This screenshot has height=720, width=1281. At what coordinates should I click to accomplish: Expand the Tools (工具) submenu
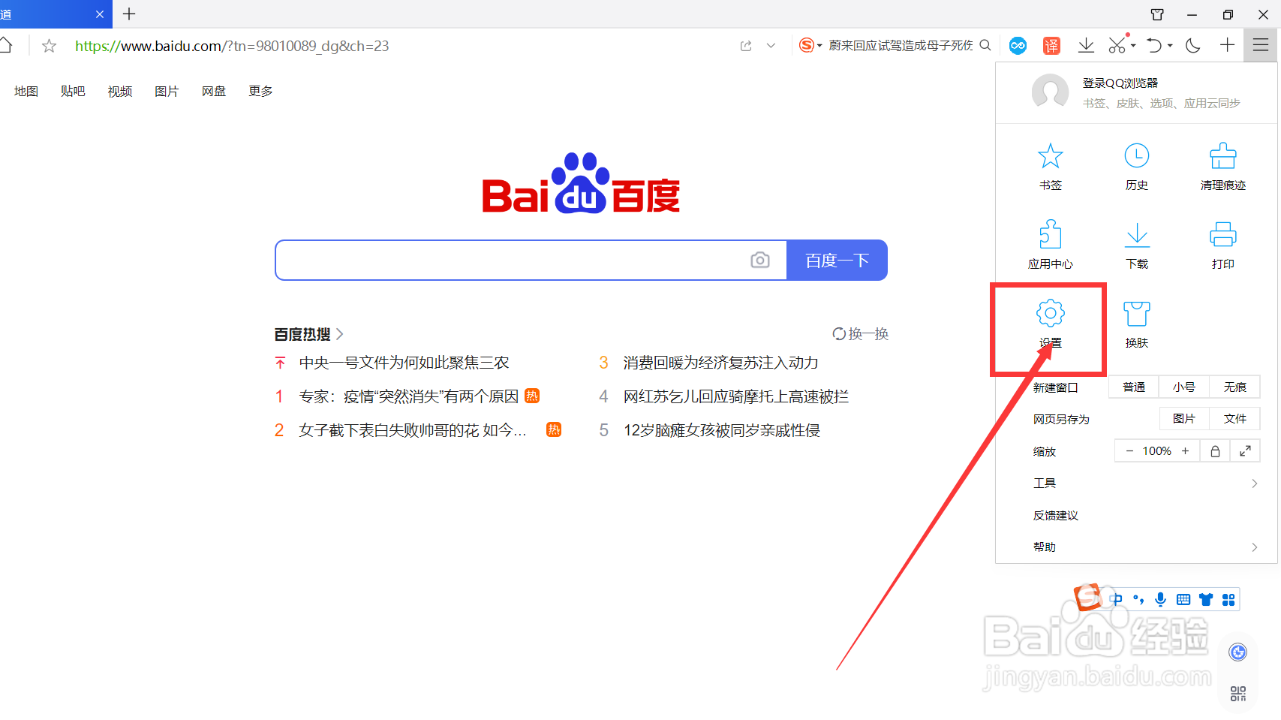pyautogui.click(x=1255, y=484)
